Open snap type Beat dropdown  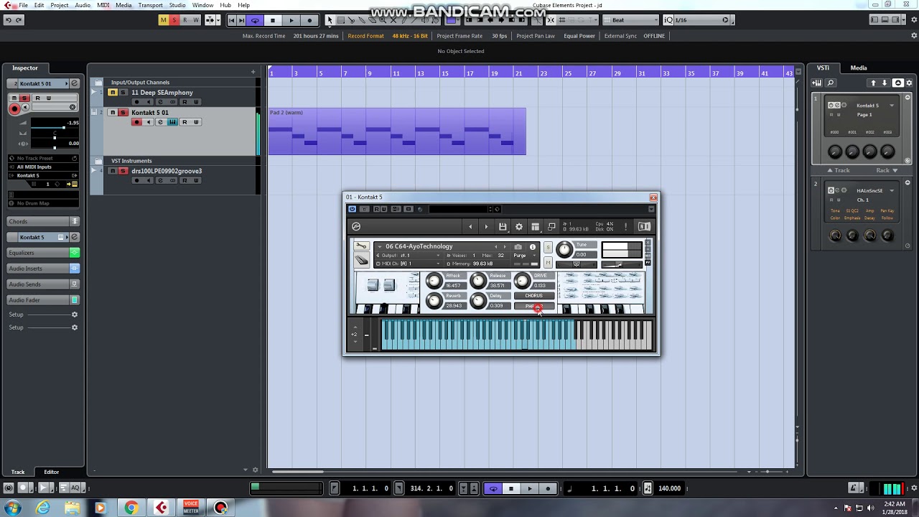(630, 20)
